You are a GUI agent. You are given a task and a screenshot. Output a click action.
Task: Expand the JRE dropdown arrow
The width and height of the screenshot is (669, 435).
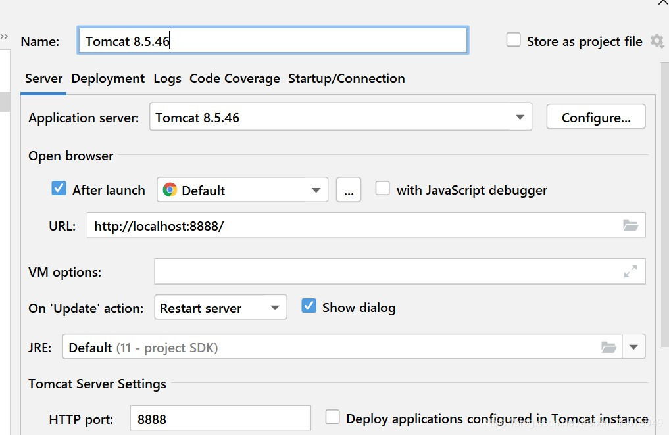pyautogui.click(x=633, y=348)
